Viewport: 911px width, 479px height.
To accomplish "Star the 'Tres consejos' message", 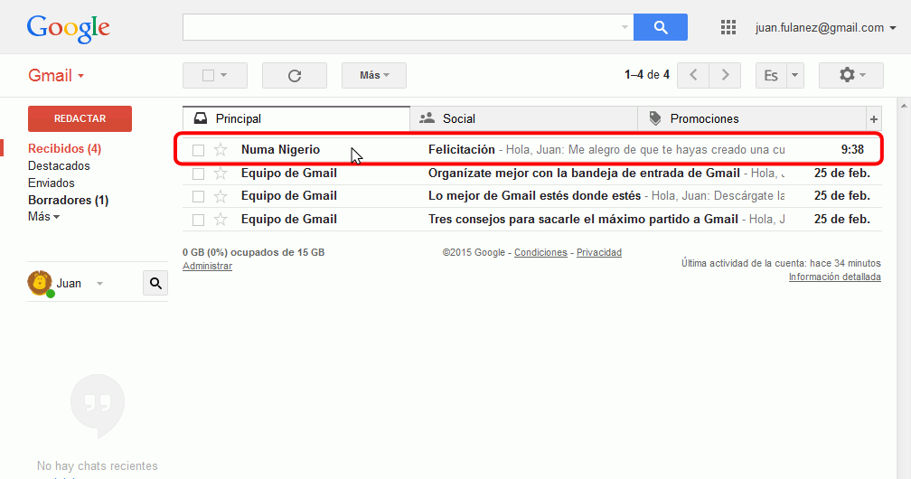I will [x=221, y=220].
